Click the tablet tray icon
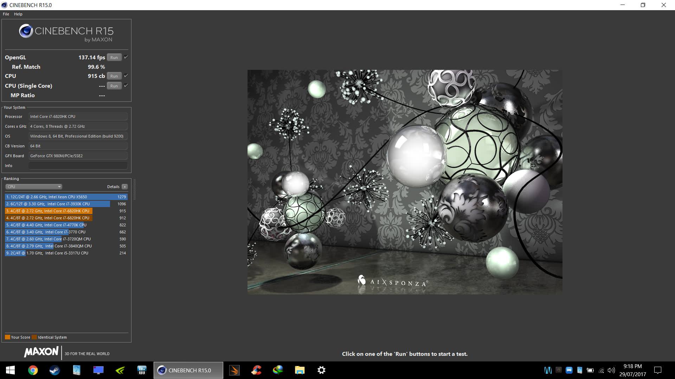Image resolution: width=675 pixels, height=379 pixels. [580, 370]
